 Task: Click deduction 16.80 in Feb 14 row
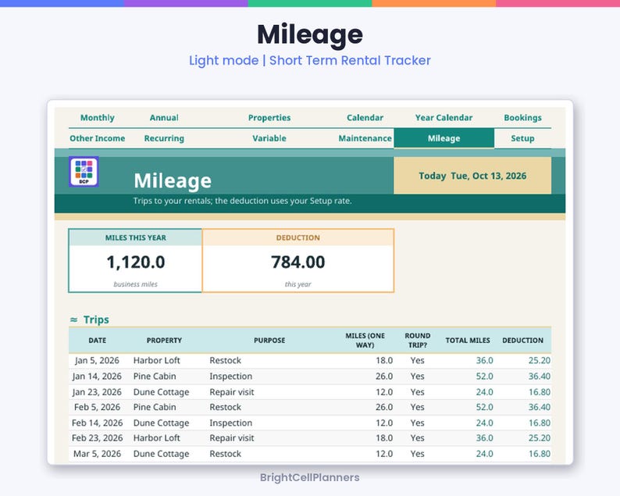tap(540, 423)
